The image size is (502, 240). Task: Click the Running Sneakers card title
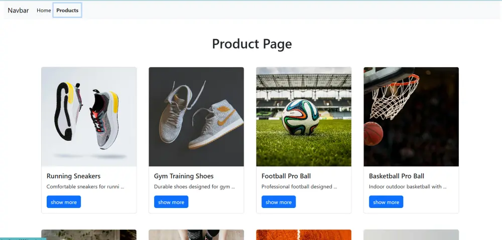click(74, 176)
